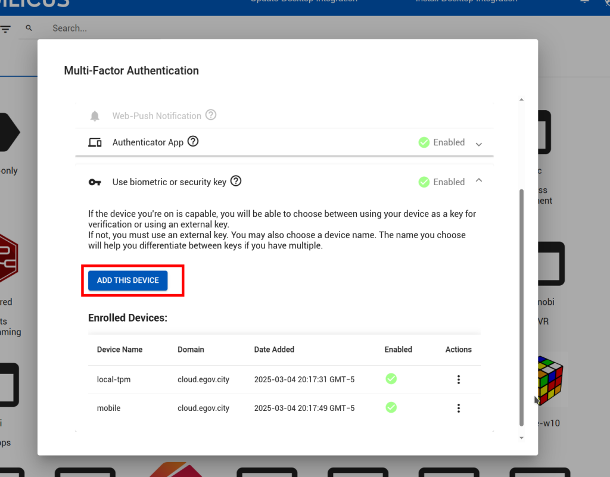Click the Authenticator App devices icon
This screenshot has height=477, width=610.
[x=95, y=143]
